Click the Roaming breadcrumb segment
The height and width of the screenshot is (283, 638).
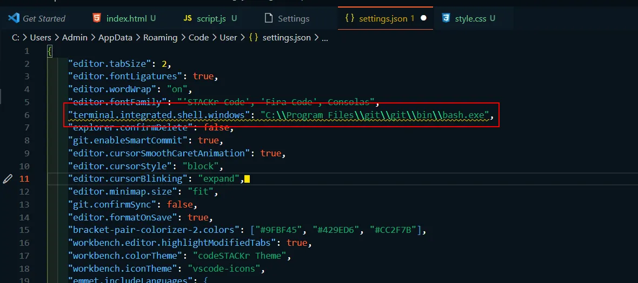pyautogui.click(x=161, y=38)
